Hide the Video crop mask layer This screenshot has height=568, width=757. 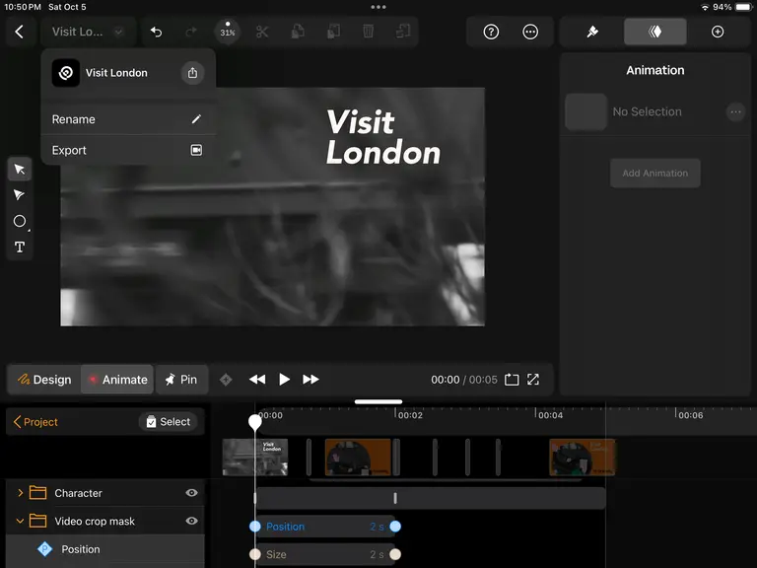point(191,521)
